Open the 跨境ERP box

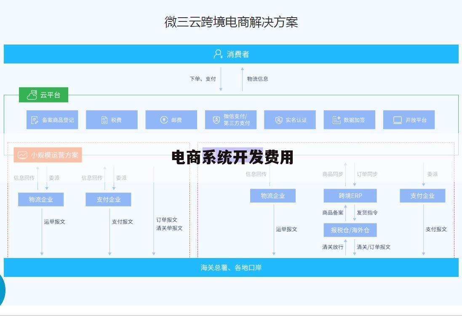(350, 195)
